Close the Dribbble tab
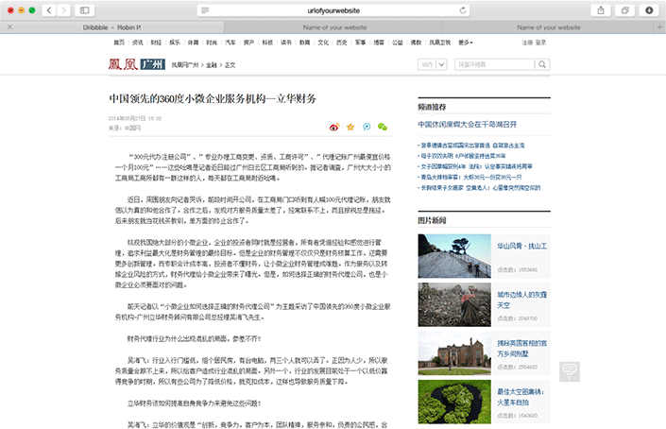Screen dimensions: 666x429 tap(9, 28)
